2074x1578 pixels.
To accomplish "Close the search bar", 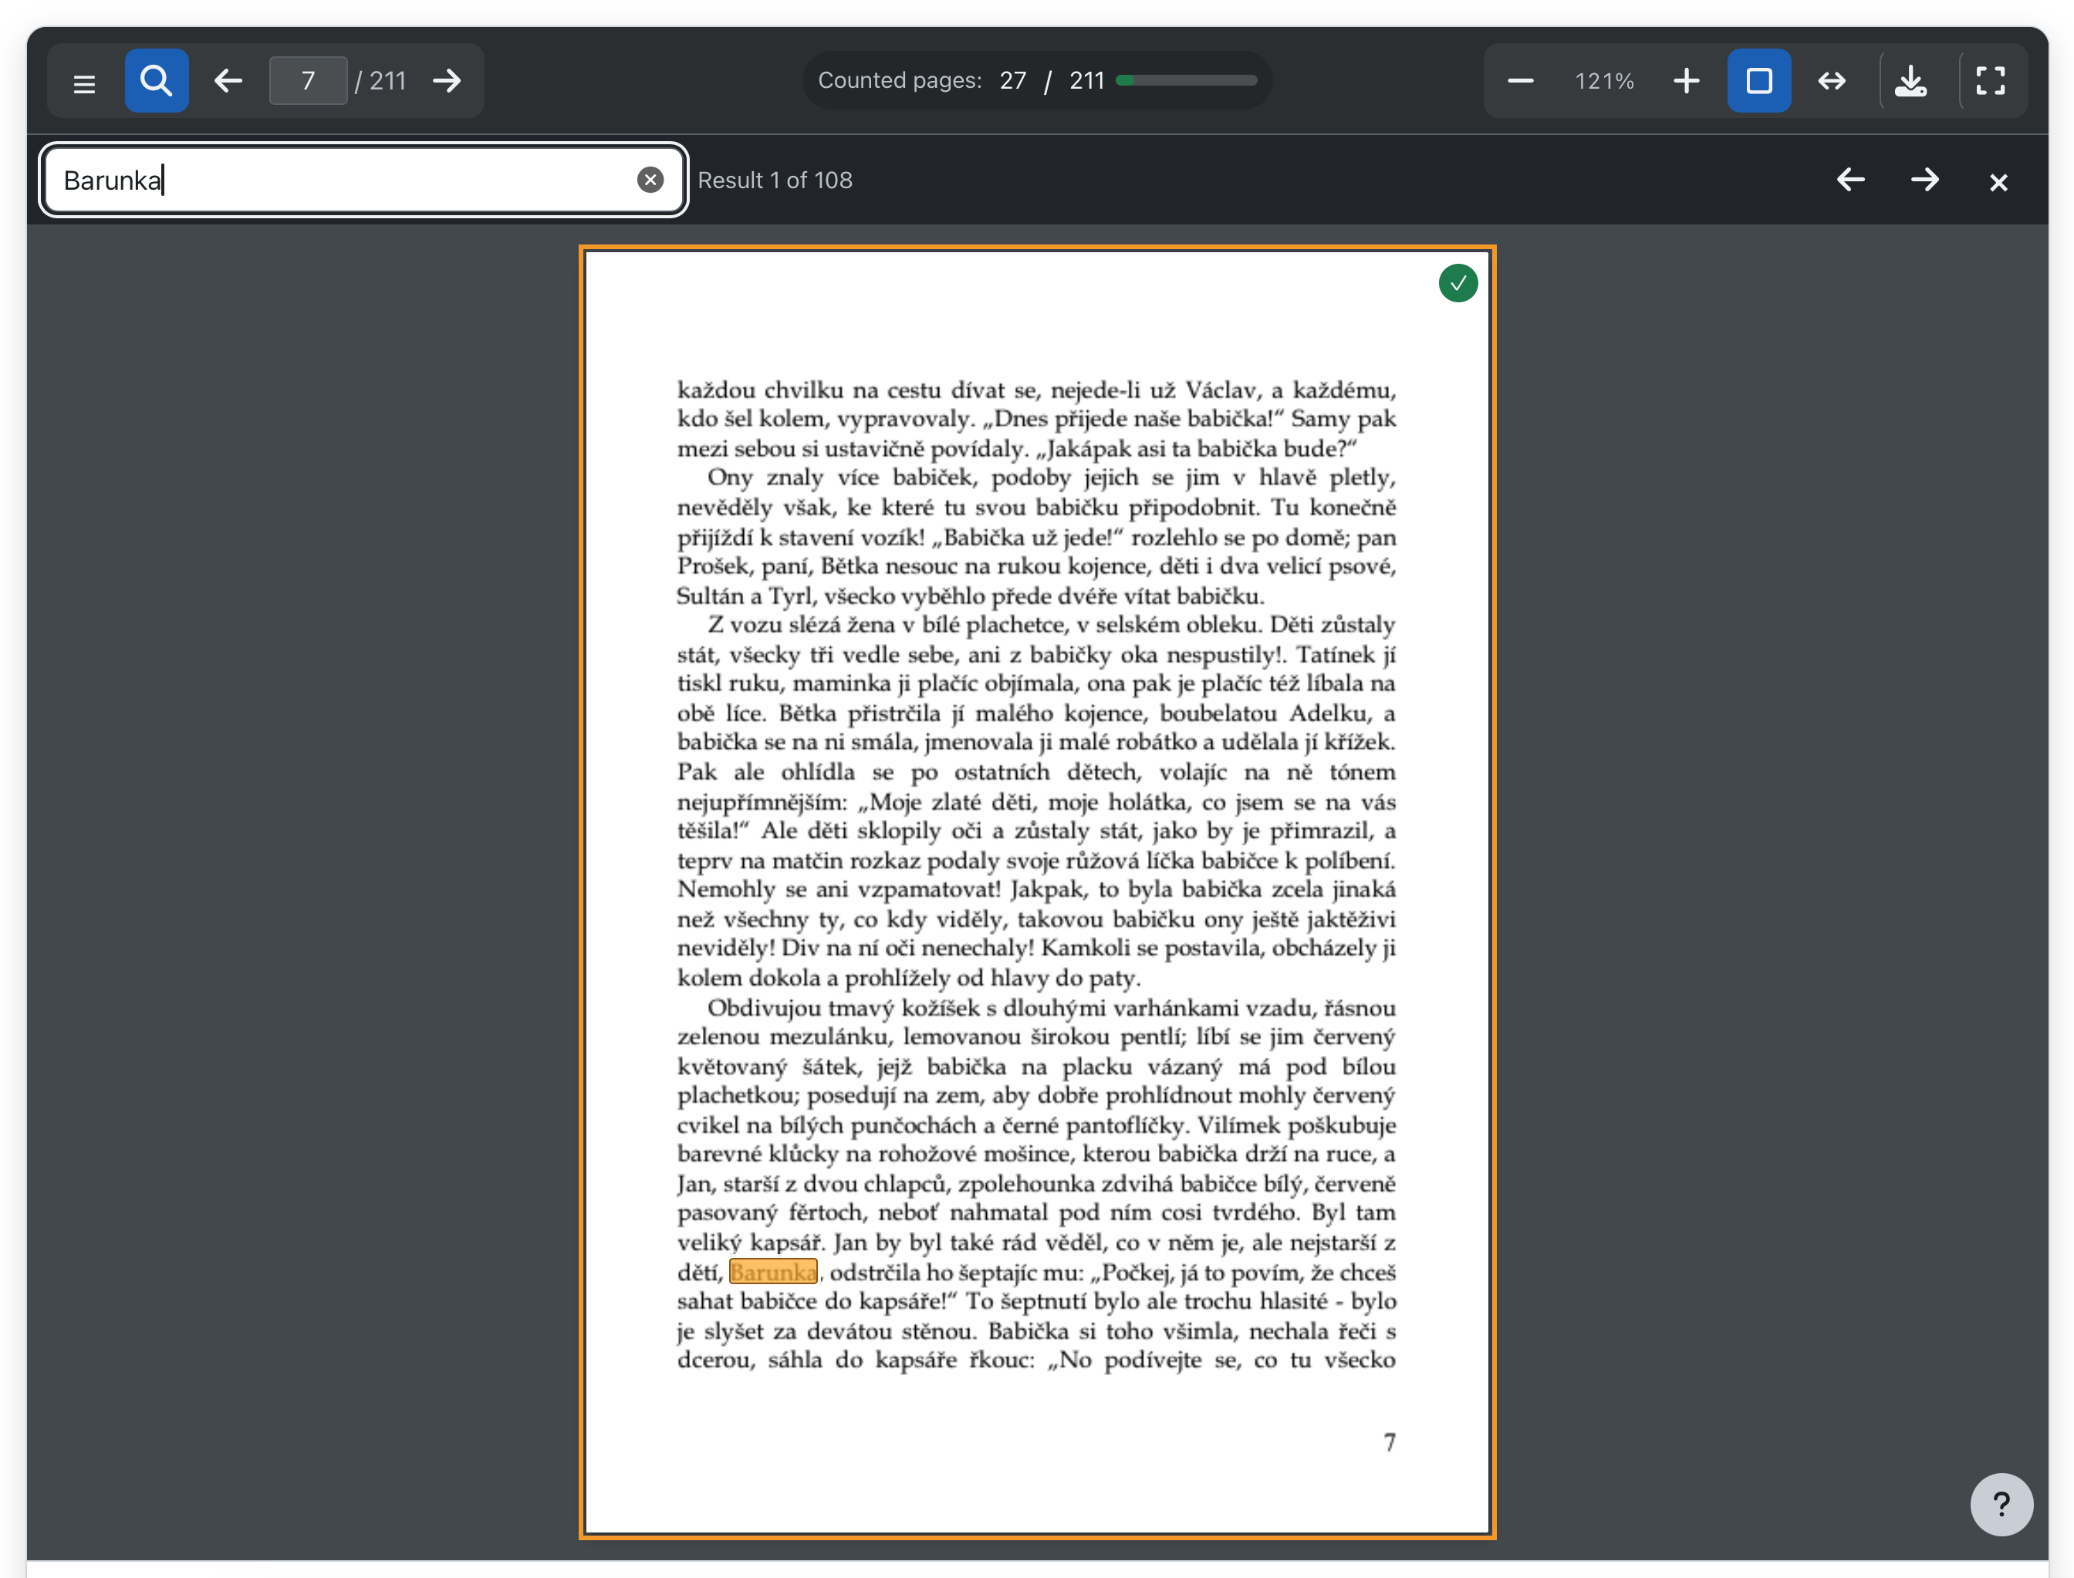I will 1998,181.
